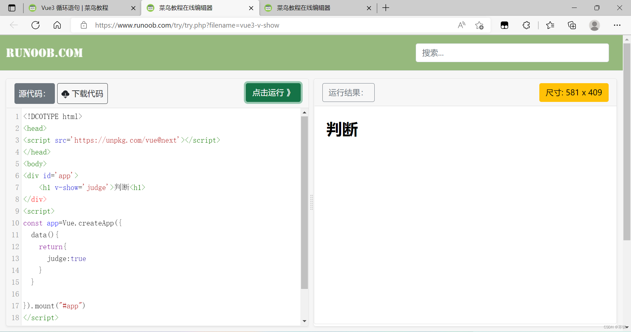
Task: Click the unpkg.com/vue@next script line
Action: point(122,140)
